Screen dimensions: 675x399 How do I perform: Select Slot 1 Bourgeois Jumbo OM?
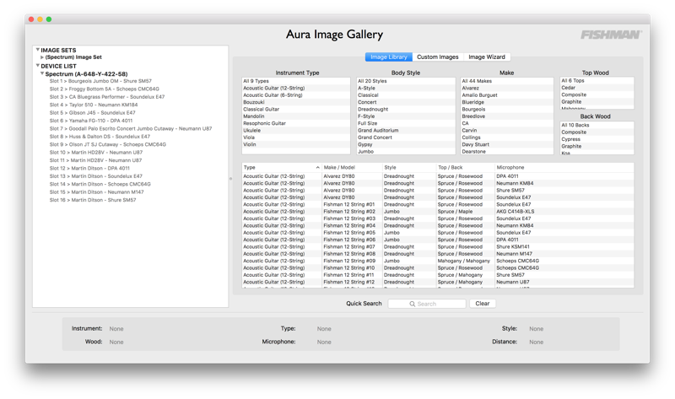pos(100,81)
